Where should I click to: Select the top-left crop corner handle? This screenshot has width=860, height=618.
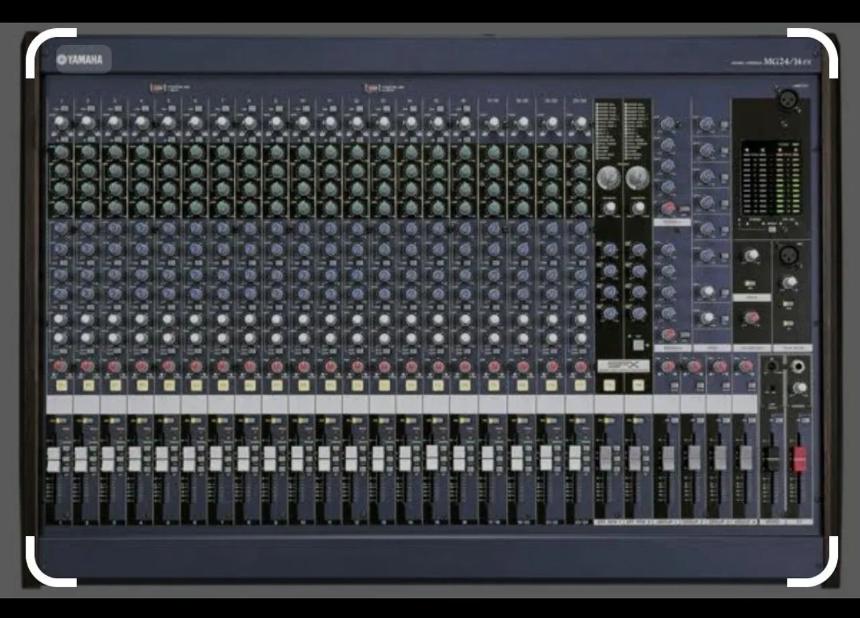tap(51, 53)
